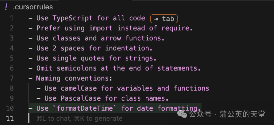Click the number 2 in the indentation rule
The height and width of the screenshot is (125, 274).
[x=54, y=48]
